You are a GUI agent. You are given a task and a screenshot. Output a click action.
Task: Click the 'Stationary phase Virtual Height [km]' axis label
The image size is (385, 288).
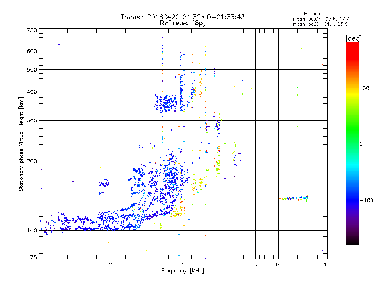click(x=21, y=144)
